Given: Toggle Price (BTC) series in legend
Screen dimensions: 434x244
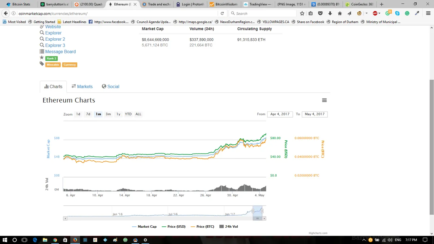Looking at the screenshot, I should click(x=202, y=226).
